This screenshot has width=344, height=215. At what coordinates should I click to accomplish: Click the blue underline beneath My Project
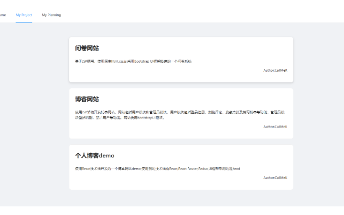[24, 22]
